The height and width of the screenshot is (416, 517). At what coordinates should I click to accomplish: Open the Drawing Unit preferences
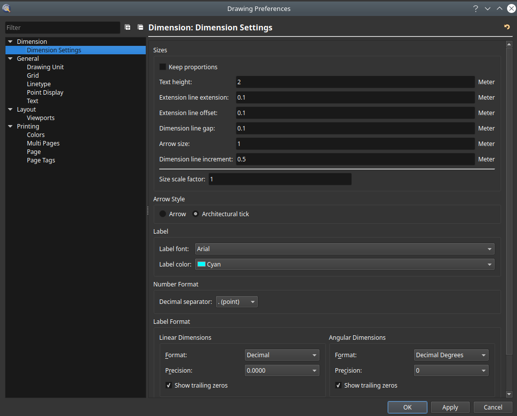[x=45, y=67]
